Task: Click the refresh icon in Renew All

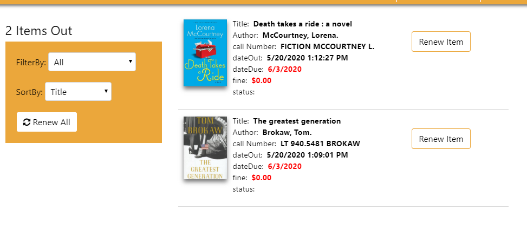Action: 27,122
